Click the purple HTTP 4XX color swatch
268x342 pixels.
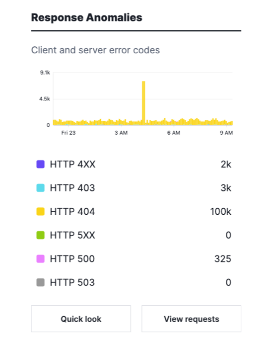pyautogui.click(x=41, y=164)
